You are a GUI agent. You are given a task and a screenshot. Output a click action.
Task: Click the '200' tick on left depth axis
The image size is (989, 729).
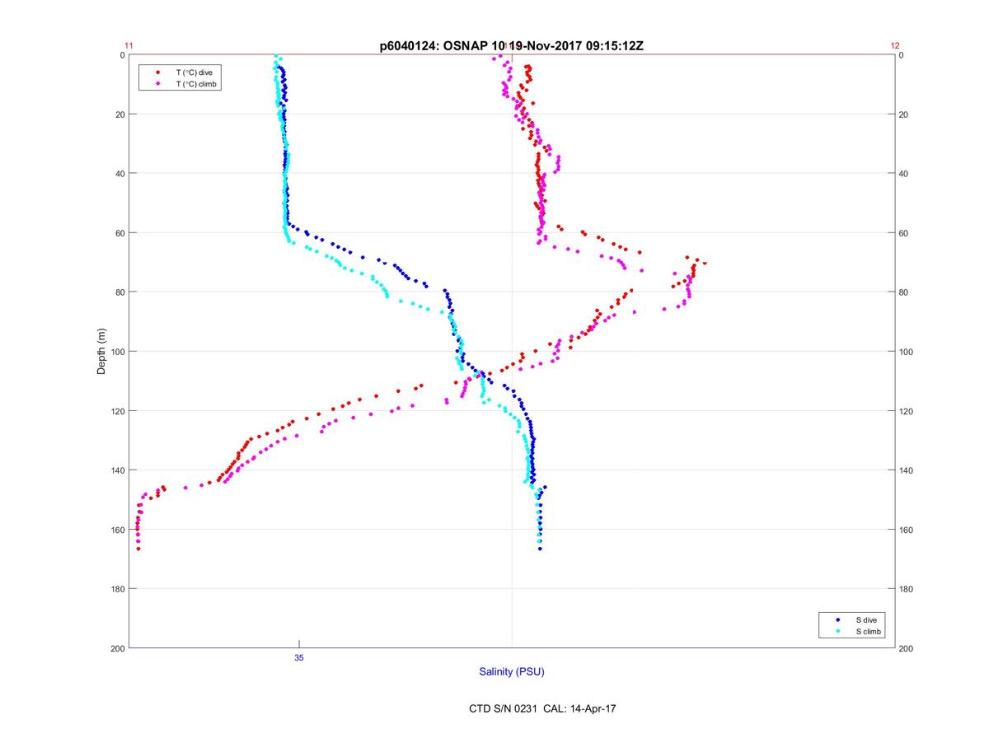(117, 649)
